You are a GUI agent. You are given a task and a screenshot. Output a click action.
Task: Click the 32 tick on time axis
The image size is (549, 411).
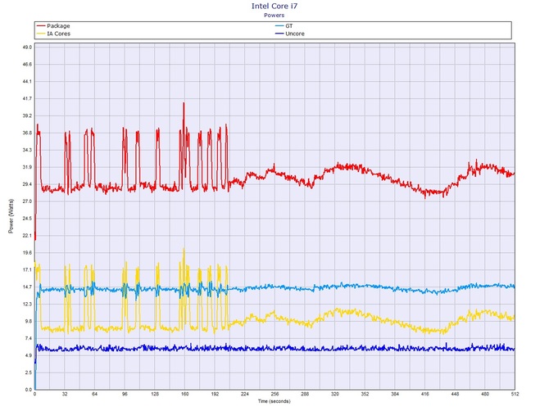65,394
